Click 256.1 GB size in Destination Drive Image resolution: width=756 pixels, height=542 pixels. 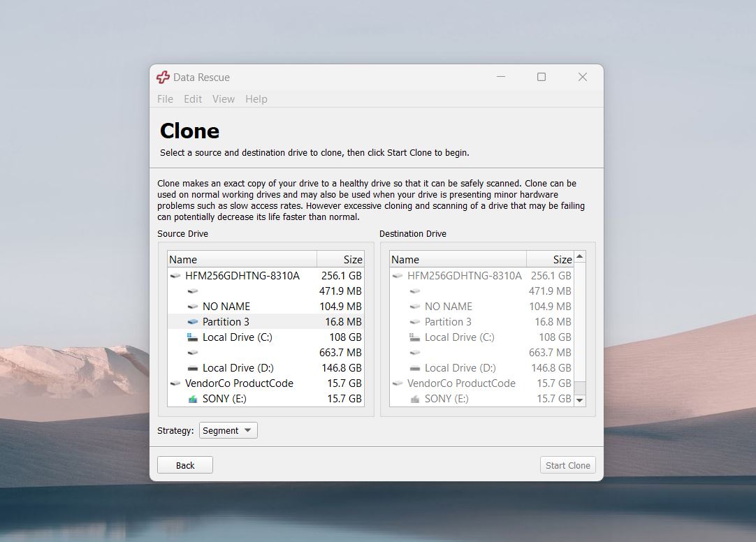551,276
